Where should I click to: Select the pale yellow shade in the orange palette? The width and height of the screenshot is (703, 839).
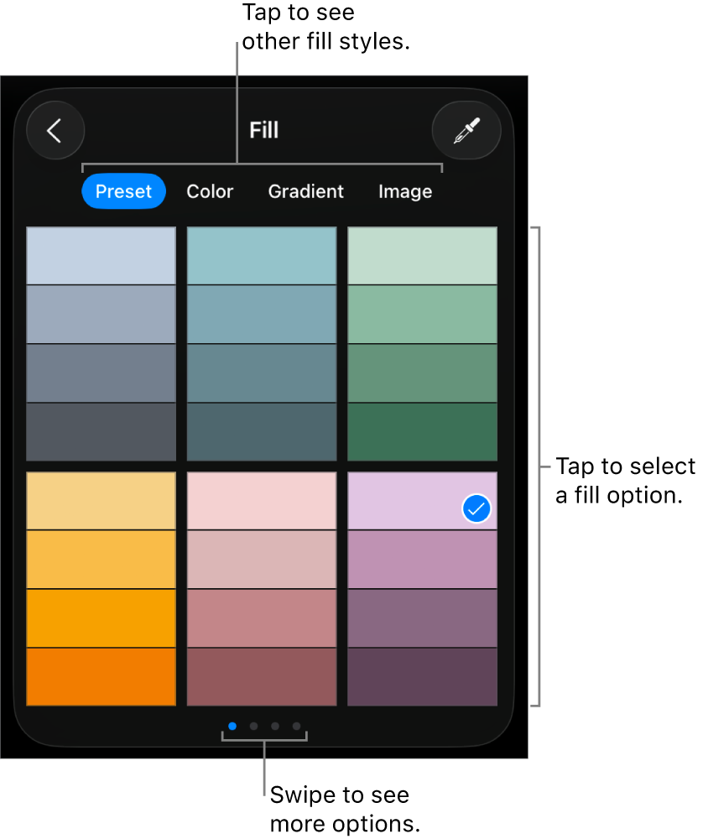click(x=101, y=501)
